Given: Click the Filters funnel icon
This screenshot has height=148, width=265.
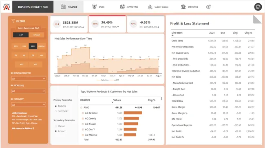Looking at the screenshot, I should point(13,21).
